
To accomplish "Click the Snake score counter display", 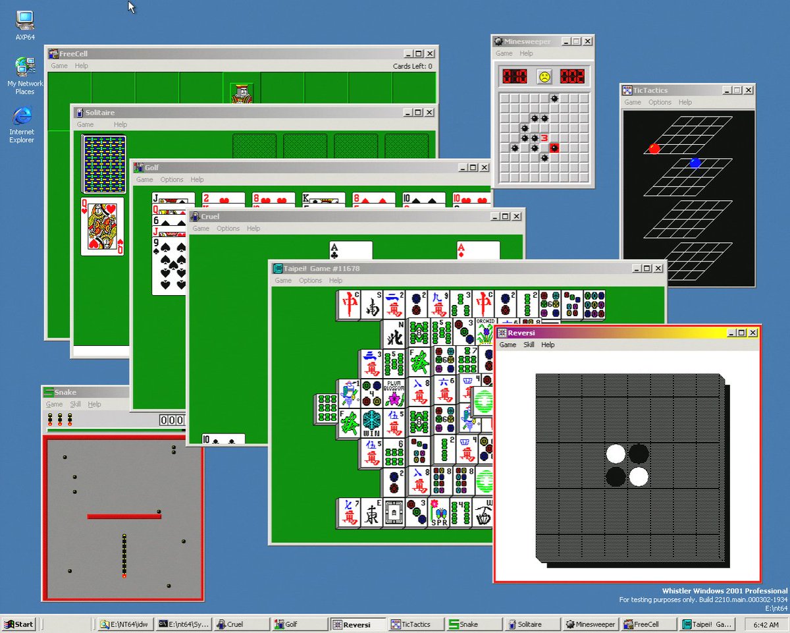I will [x=172, y=420].
